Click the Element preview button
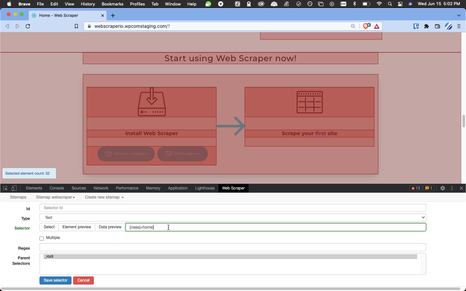The width and height of the screenshot is (466, 291). tap(77, 227)
